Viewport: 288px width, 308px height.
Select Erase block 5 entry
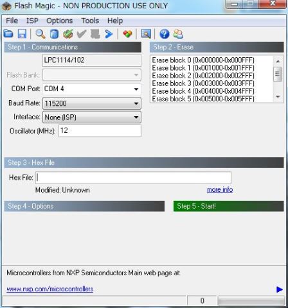tap(203, 99)
